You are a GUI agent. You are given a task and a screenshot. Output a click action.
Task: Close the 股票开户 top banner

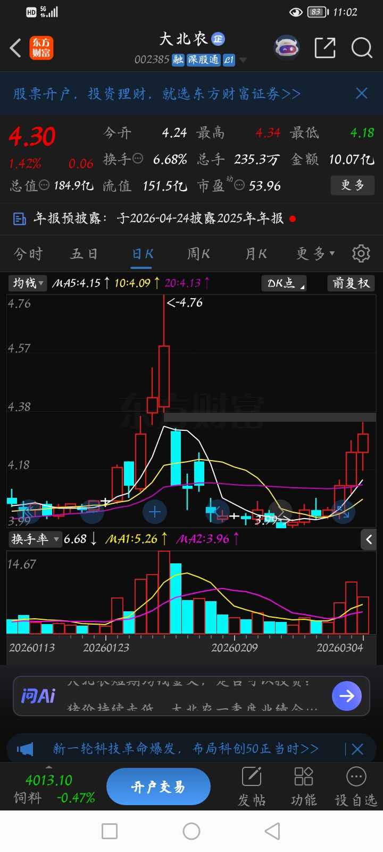362,94
